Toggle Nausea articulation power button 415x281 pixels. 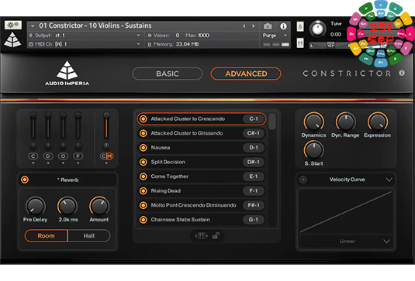point(144,148)
